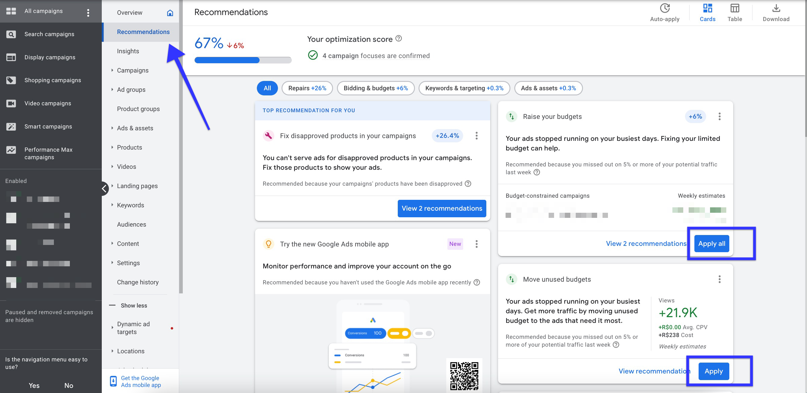The image size is (807, 393).
Task: Open All campaigns grid icon
Action: pos(11,11)
